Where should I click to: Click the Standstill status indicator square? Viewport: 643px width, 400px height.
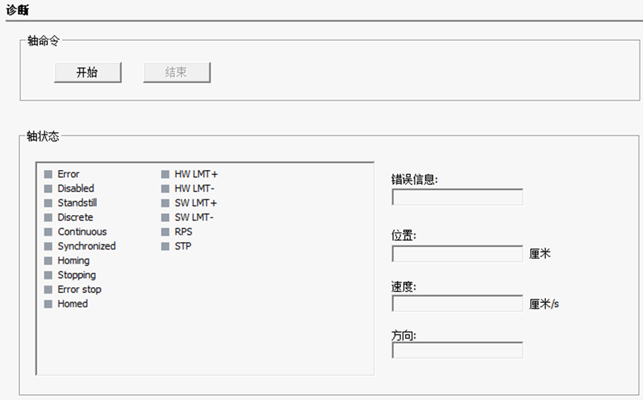pos(48,203)
